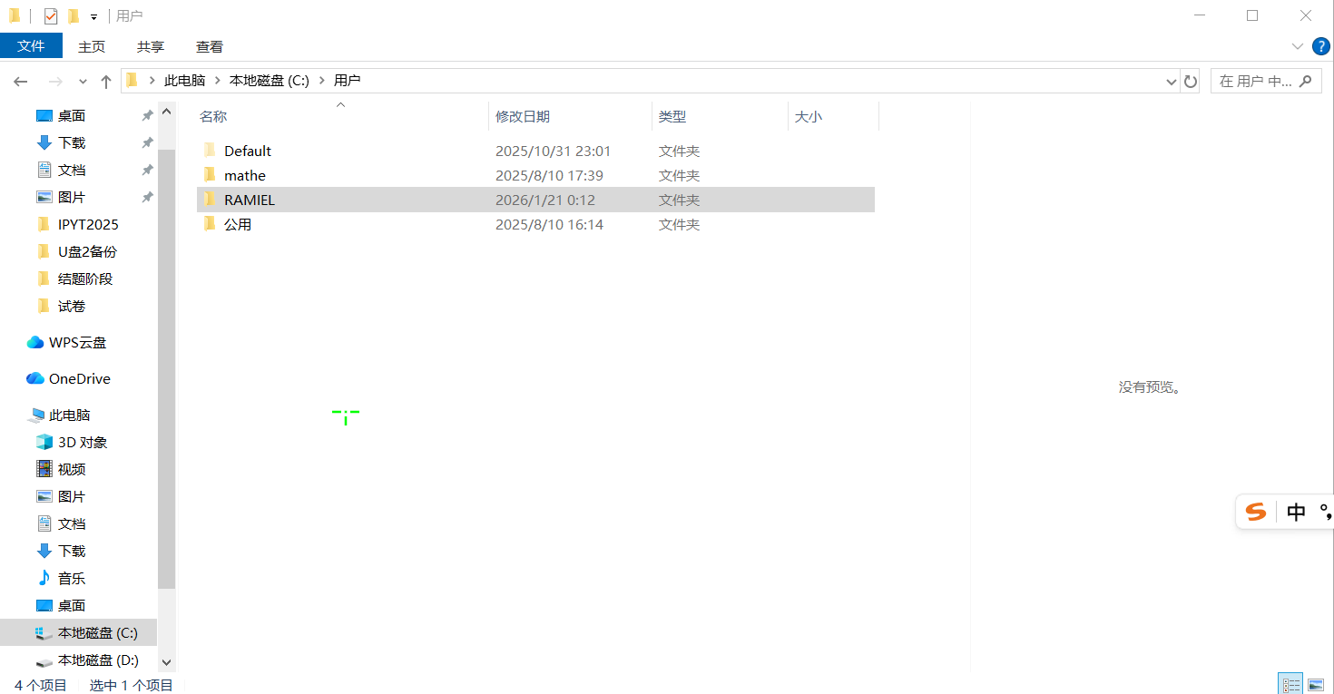Image resolution: width=1334 pixels, height=694 pixels.
Task: Click the sidebar scrollbar down arrow
Action: point(166,662)
